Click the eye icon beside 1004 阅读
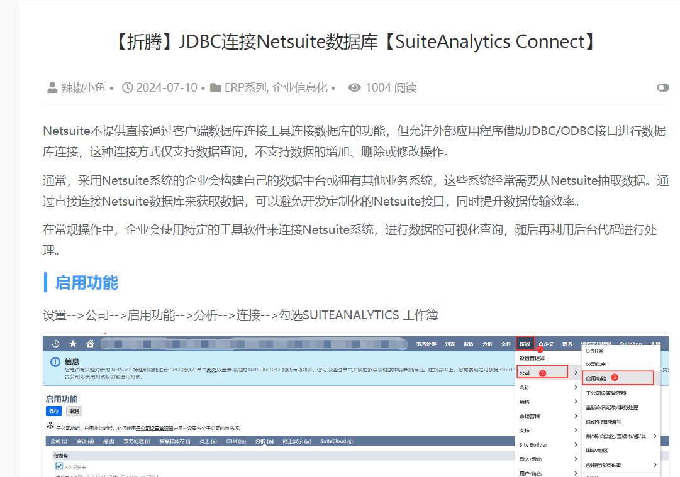The height and width of the screenshot is (477, 680). 354,87
